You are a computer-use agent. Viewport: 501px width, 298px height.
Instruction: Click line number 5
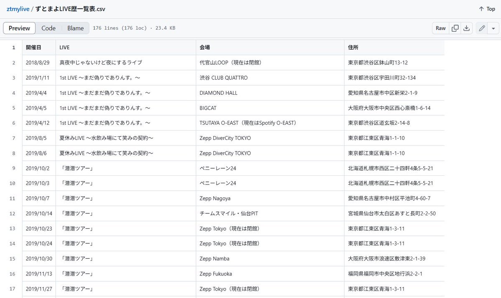14,108
